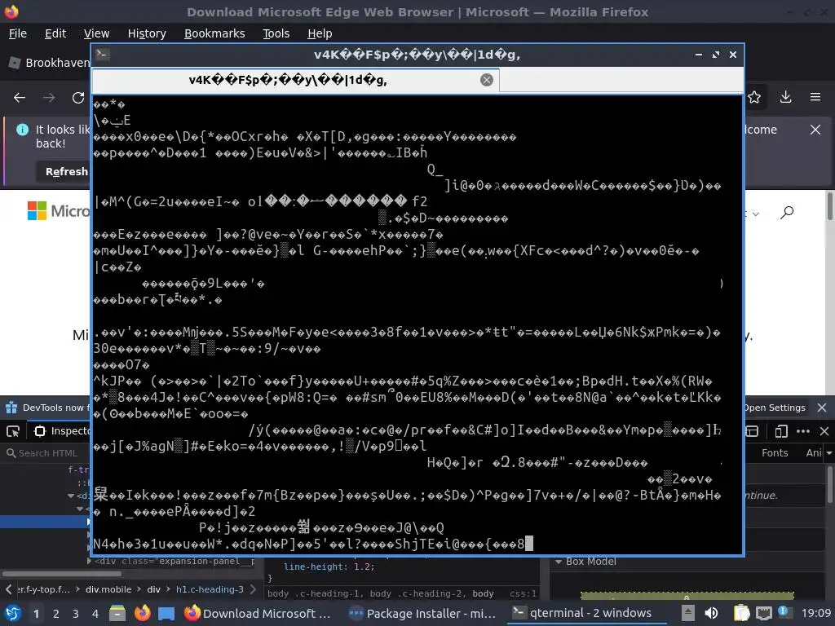835x626 pixels.
Task: Switch to workspace 4
Action: (x=95, y=614)
